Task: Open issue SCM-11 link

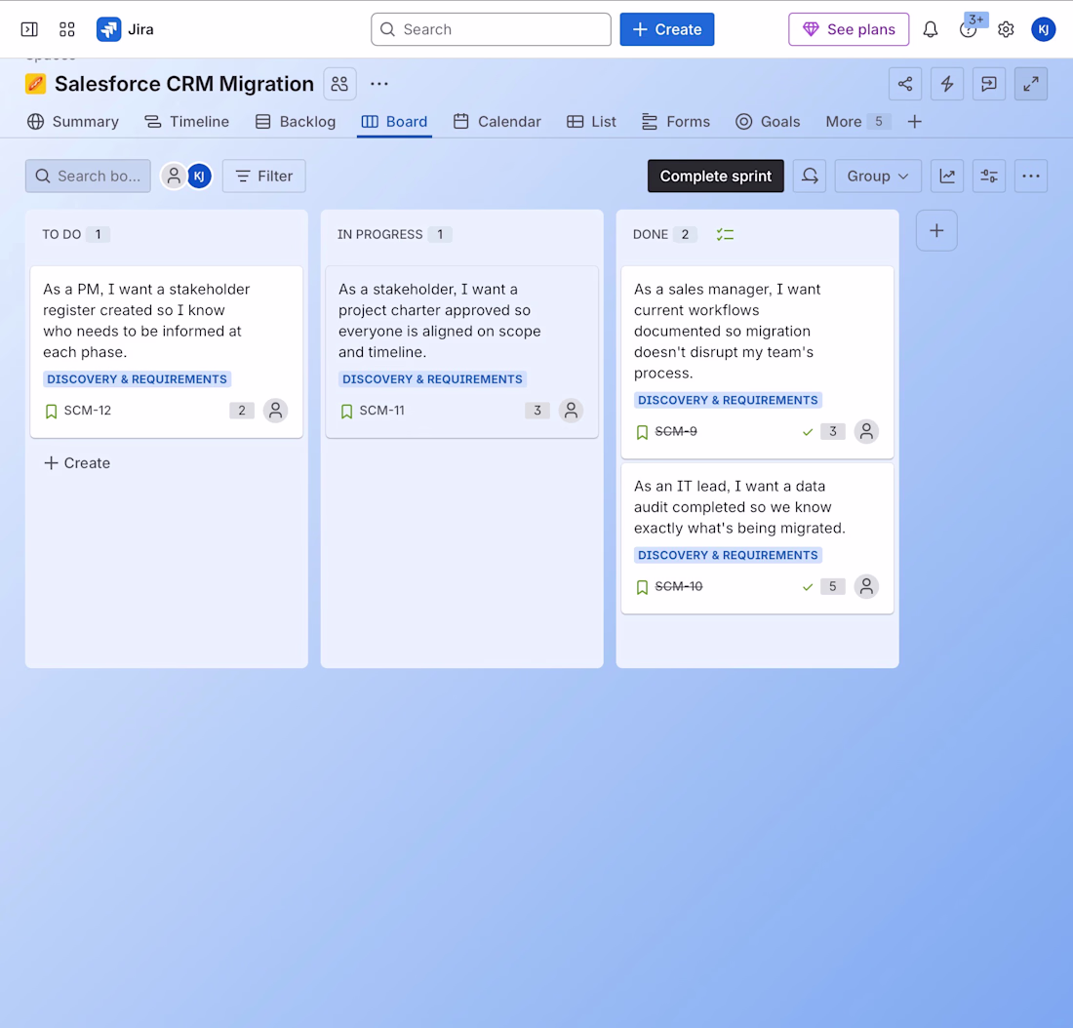Action: pyautogui.click(x=381, y=411)
